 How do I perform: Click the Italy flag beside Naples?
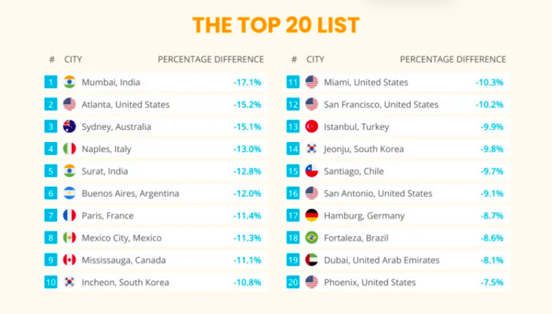(x=70, y=149)
